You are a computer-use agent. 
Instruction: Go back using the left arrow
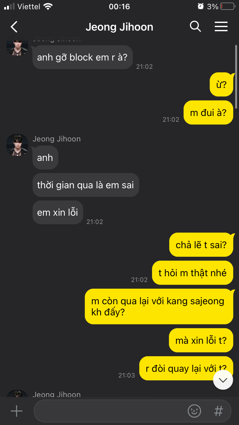click(x=14, y=27)
